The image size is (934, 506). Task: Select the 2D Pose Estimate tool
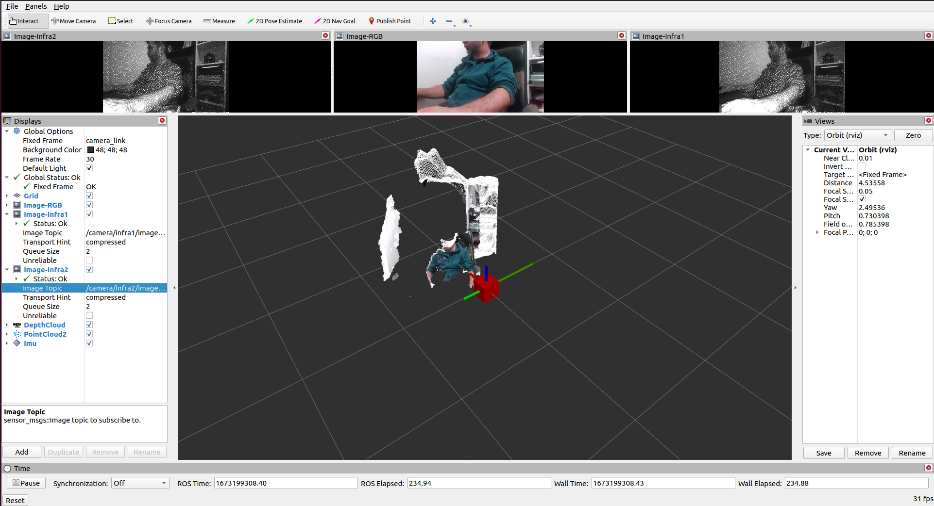tap(274, 21)
